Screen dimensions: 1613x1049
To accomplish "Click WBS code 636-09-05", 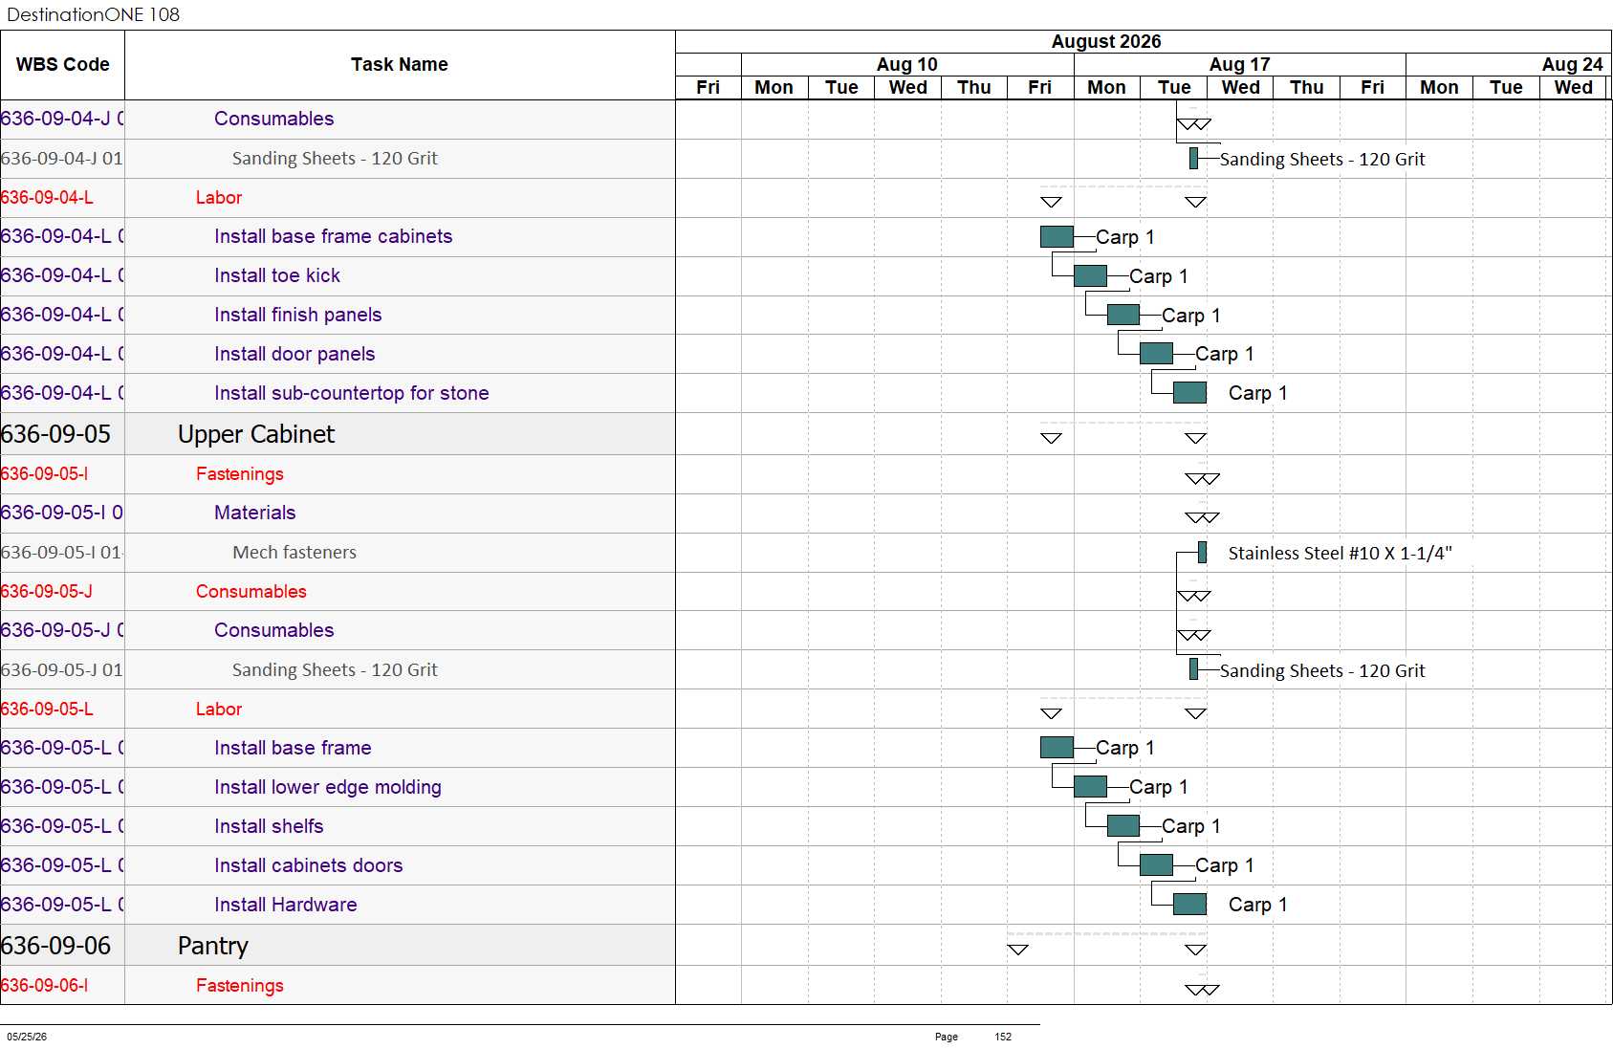I will [x=55, y=434].
